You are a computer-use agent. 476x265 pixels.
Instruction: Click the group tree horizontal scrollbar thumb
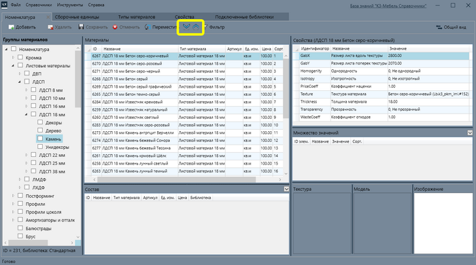(28, 243)
